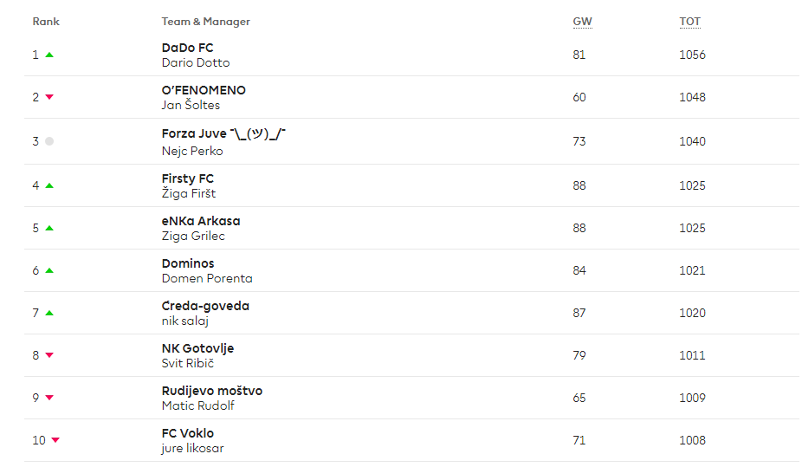802x467 pixels.
Task: Click red down arrow beside rank 10
Action: [55, 440]
